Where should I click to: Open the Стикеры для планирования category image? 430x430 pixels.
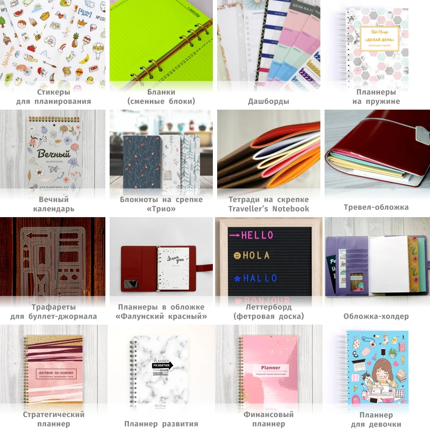52,44
